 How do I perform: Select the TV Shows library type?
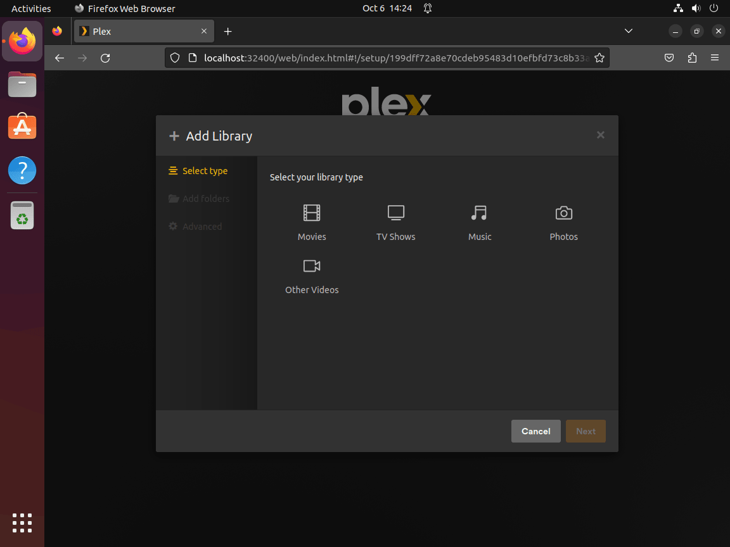pos(395,222)
